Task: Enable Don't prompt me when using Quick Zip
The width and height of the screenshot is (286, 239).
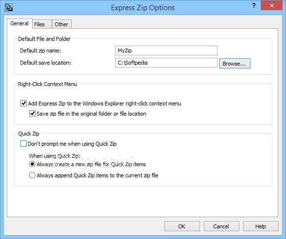Action: pyautogui.click(x=23, y=144)
